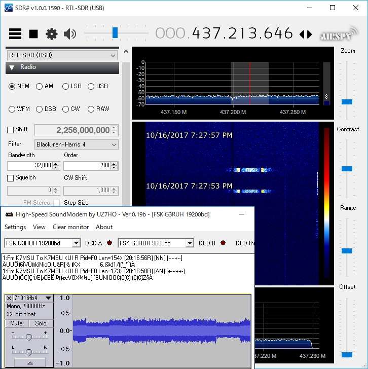The image size is (368, 369).
Task: Enable the Shift checkbox
Action: click(11, 130)
